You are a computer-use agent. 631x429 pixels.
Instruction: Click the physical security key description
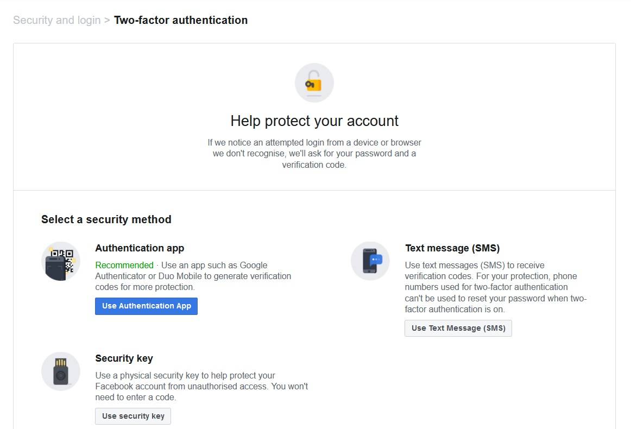tap(201, 386)
